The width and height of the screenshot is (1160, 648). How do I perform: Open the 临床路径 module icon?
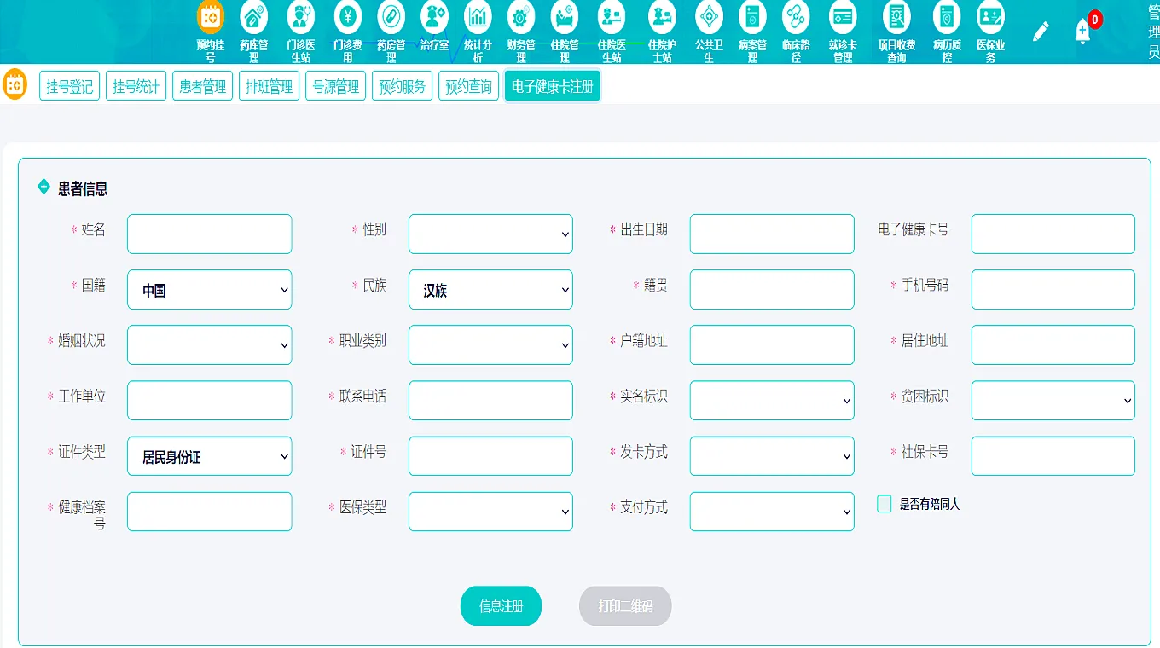coord(796,17)
